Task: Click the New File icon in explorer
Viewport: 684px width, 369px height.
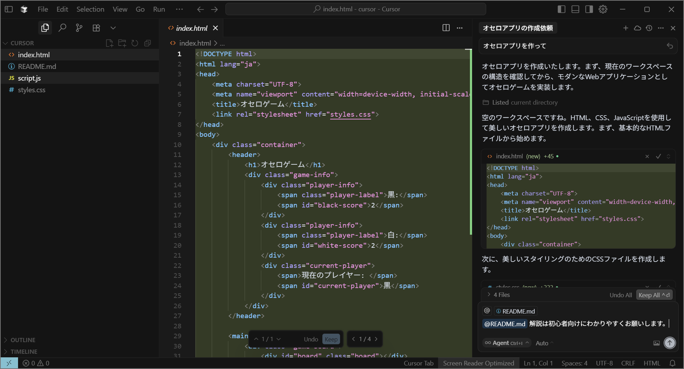Action: pyautogui.click(x=109, y=43)
